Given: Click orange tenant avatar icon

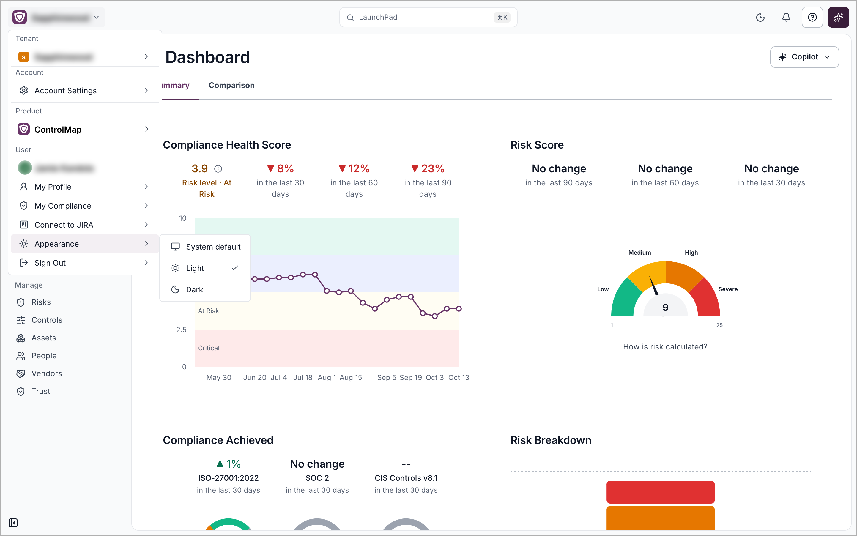Looking at the screenshot, I should point(24,57).
